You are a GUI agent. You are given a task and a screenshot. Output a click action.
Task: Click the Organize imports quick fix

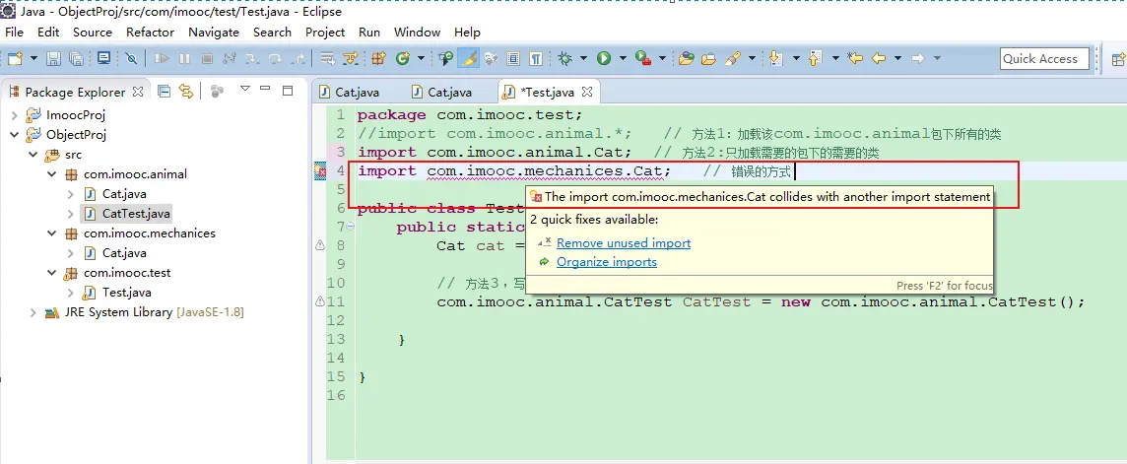pos(606,262)
